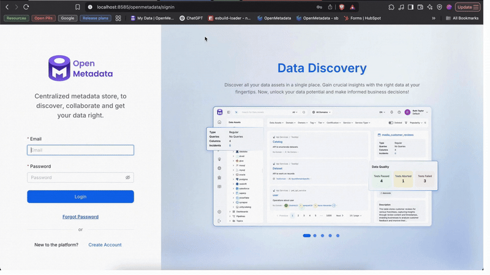Click the bookmark icon in address bar

point(77,7)
